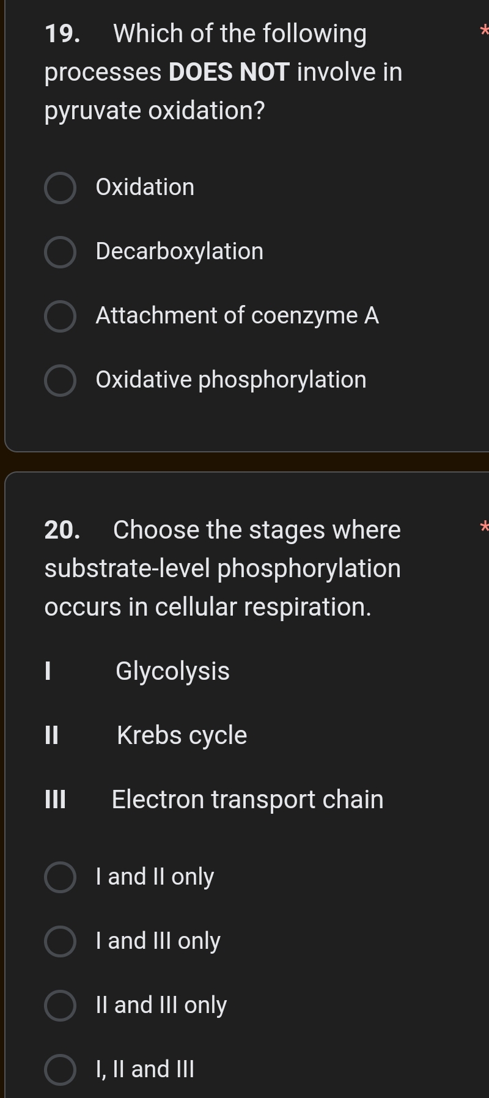Select the Oxidation answer option

click(59, 187)
